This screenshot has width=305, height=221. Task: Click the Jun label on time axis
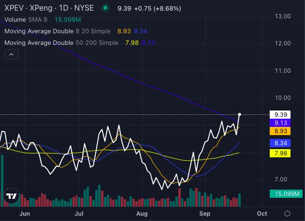point(25,214)
